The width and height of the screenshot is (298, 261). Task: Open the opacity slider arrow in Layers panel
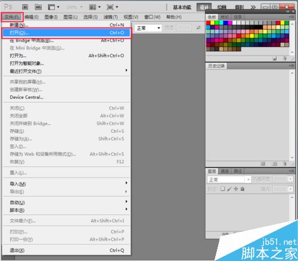[290, 179]
